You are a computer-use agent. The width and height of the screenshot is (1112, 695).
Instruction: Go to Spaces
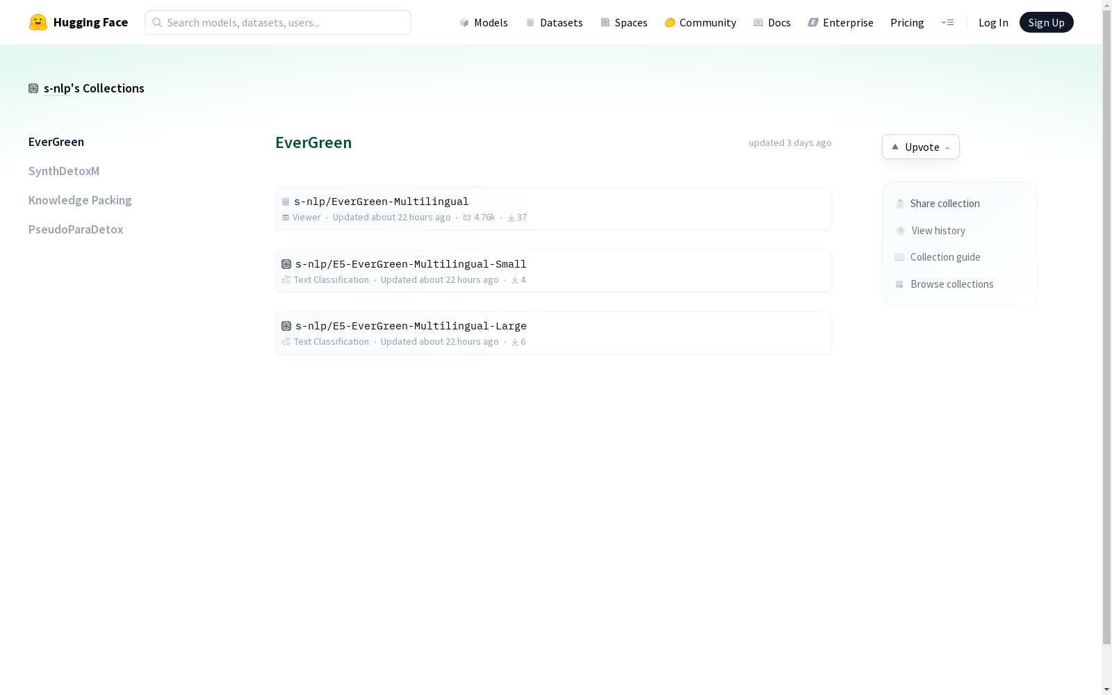[x=624, y=22]
